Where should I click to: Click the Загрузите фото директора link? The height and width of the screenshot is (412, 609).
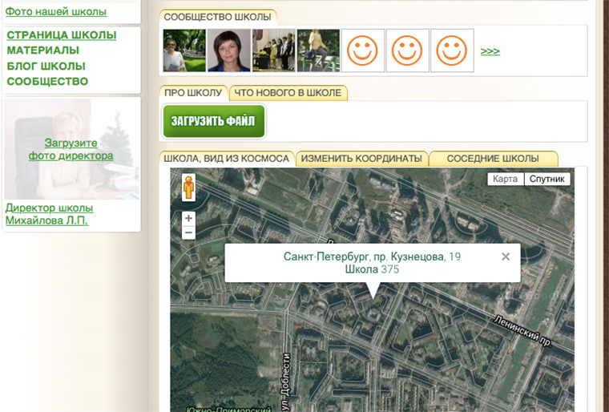(x=71, y=149)
